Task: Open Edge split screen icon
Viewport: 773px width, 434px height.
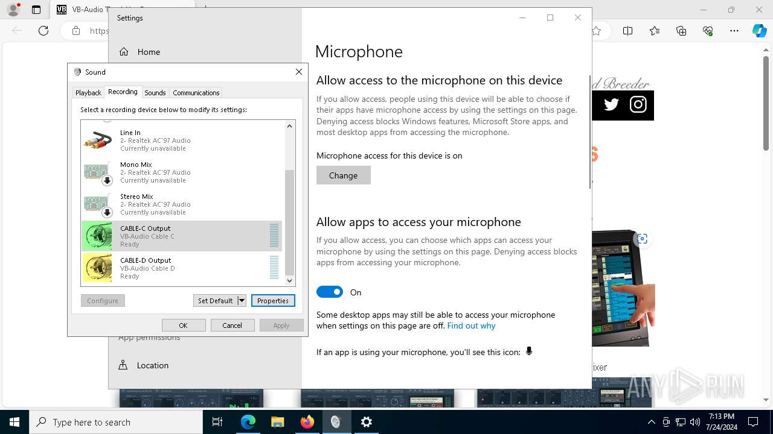Action: click(628, 31)
